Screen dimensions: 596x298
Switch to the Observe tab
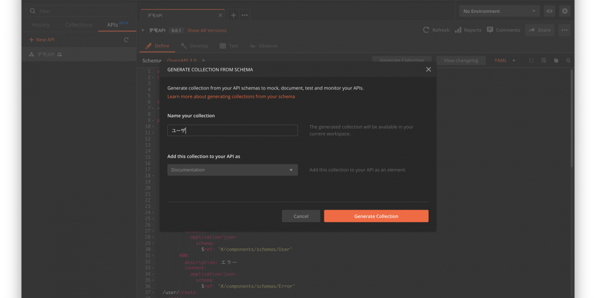(x=263, y=46)
